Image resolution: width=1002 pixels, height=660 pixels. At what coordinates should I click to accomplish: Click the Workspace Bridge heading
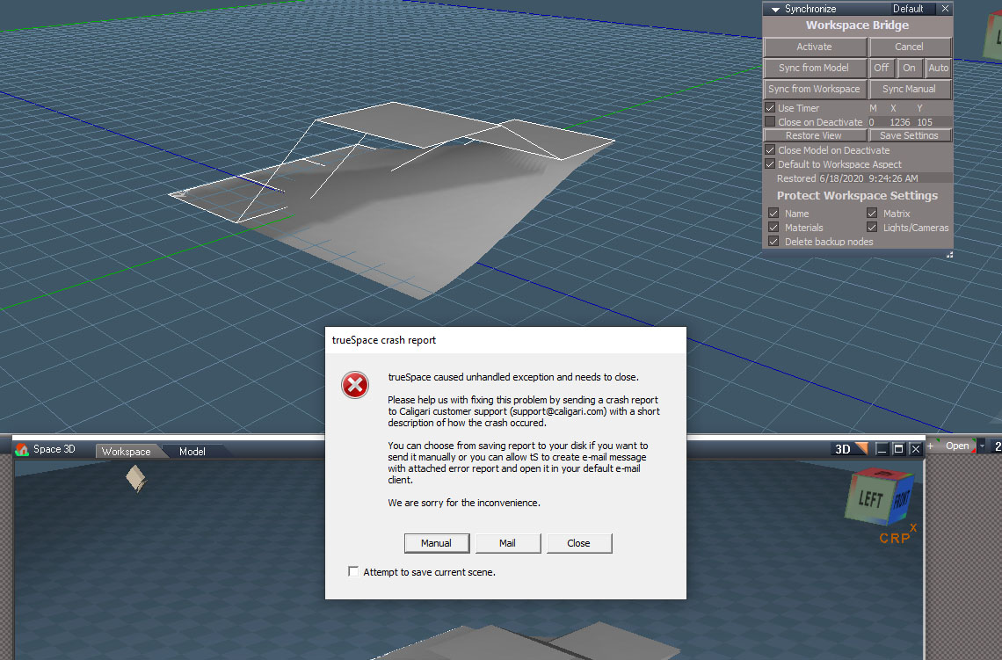point(857,25)
